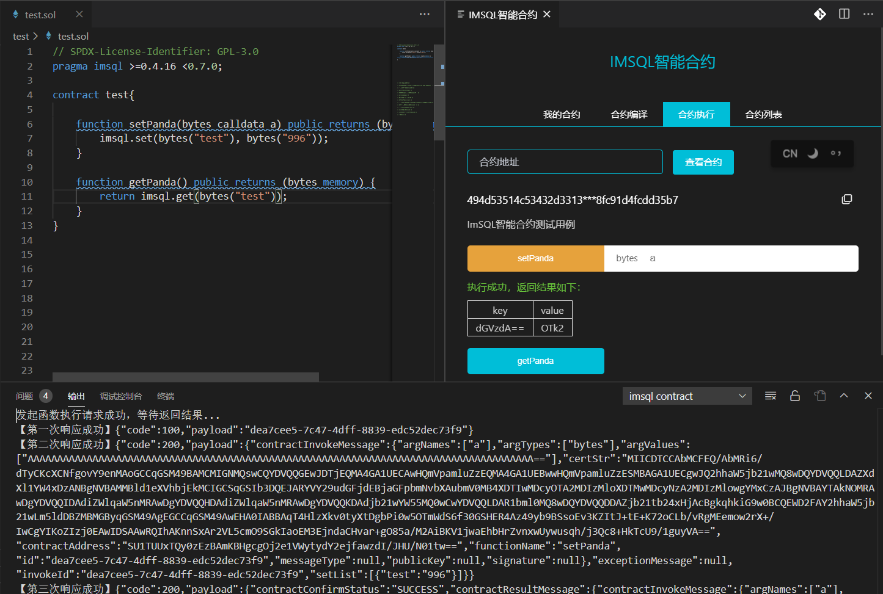Switch to the 合约编译 tab
This screenshot has height=594, width=883.
click(x=629, y=114)
